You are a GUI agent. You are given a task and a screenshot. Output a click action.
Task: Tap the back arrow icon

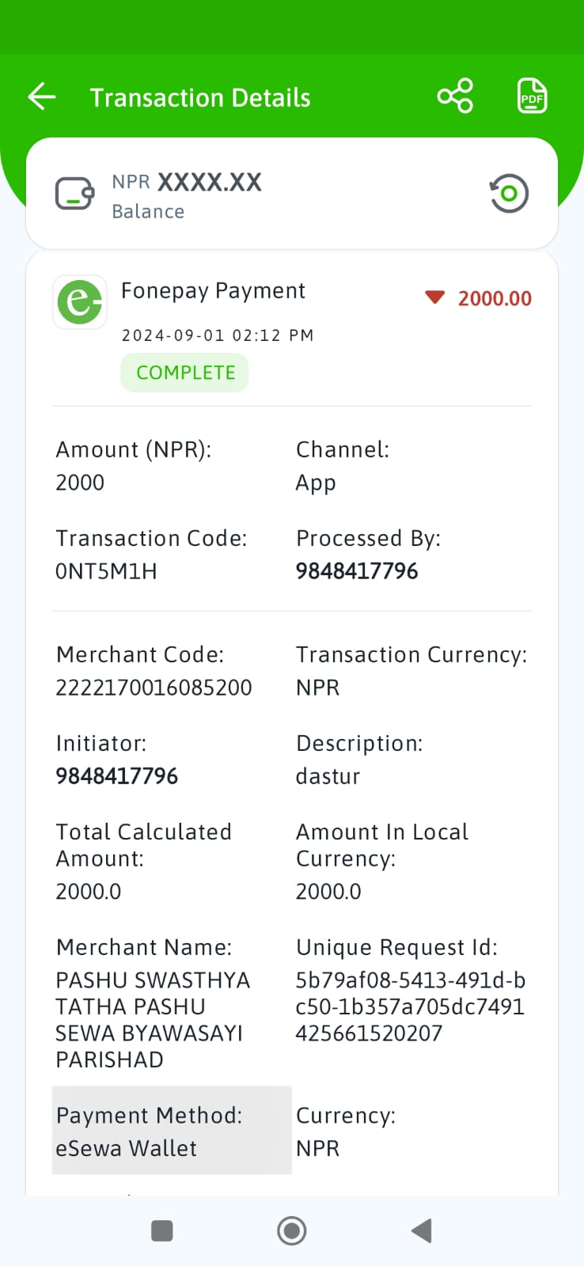(x=42, y=97)
